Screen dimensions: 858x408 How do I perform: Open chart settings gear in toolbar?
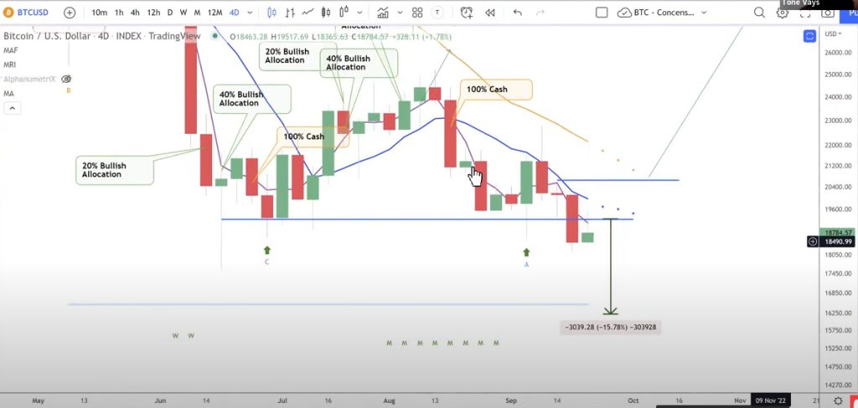click(783, 13)
